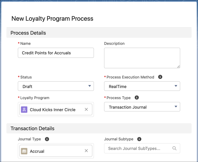Select the Accrual pill text
The width and height of the screenshot is (198, 162).
pos(37,151)
